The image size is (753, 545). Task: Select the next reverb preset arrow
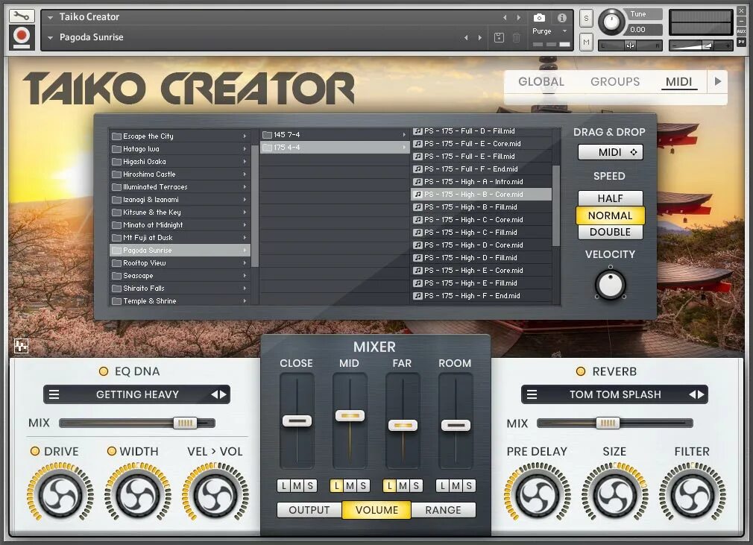[x=701, y=394]
